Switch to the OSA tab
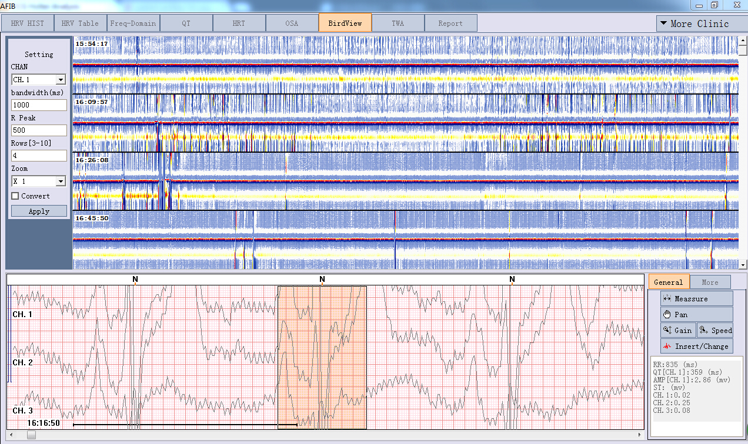Image resolution: width=748 pixels, height=444 pixels. (x=292, y=23)
